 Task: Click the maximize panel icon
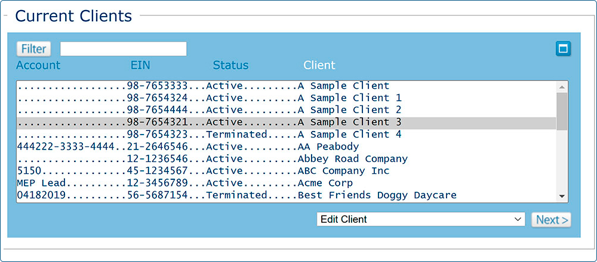[x=563, y=49]
